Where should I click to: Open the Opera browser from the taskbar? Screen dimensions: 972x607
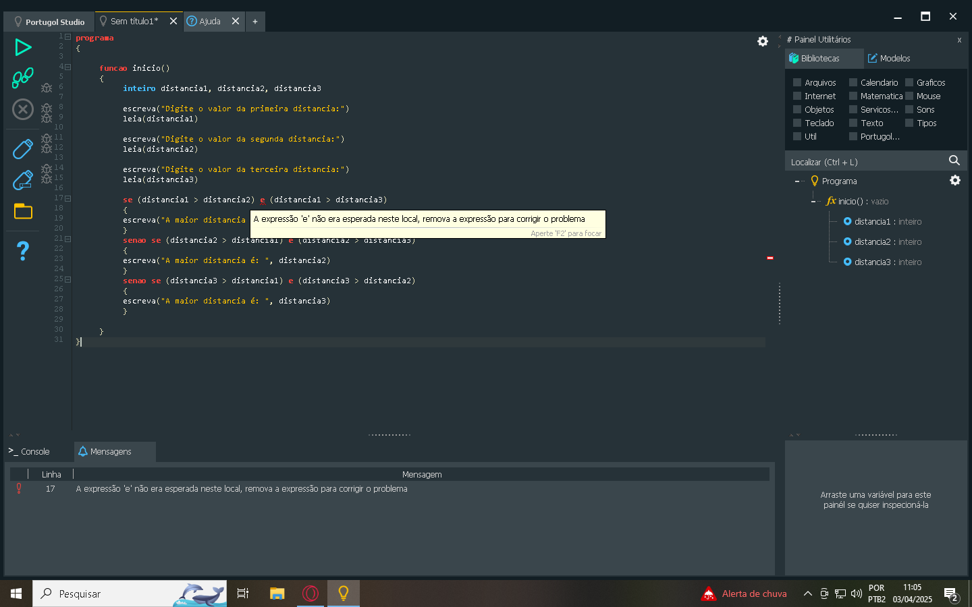point(310,594)
